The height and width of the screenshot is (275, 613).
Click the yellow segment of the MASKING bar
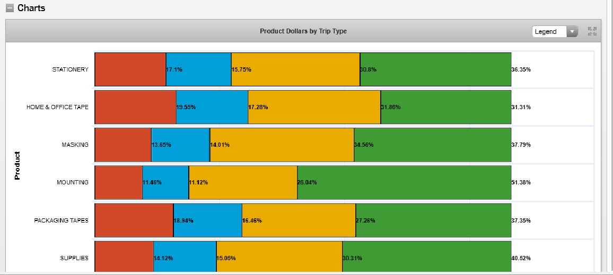(x=282, y=145)
